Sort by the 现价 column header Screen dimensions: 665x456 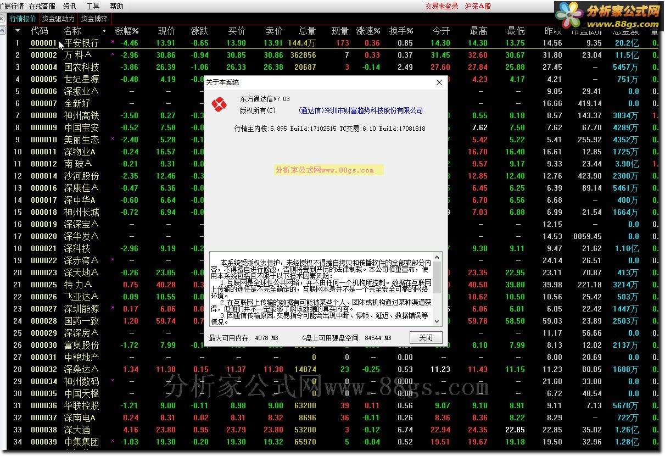(x=167, y=31)
